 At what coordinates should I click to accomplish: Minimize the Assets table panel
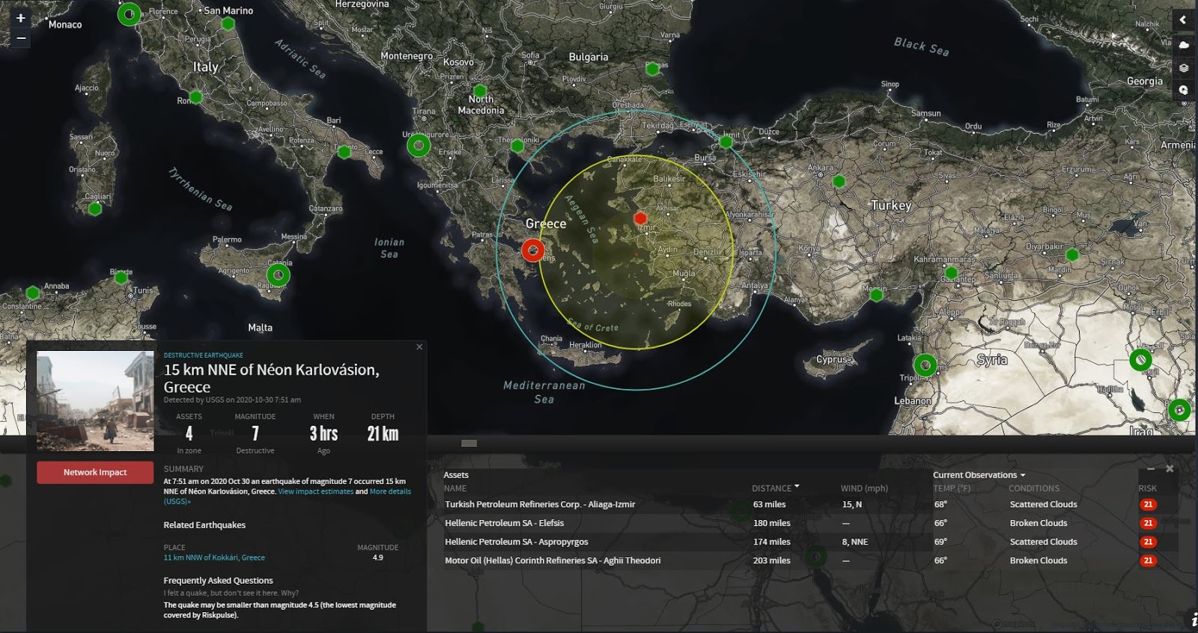click(1150, 469)
